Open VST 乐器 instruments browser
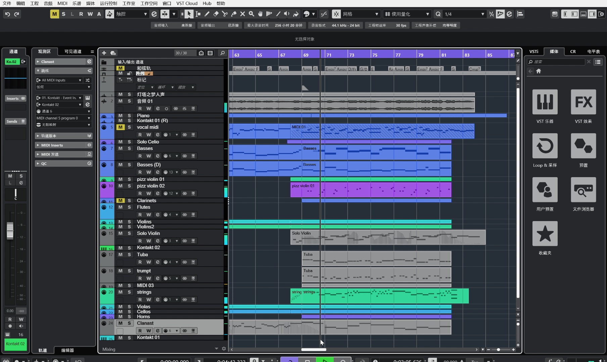Image resolution: width=607 pixels, height=362 pixels. coord(545,102)
